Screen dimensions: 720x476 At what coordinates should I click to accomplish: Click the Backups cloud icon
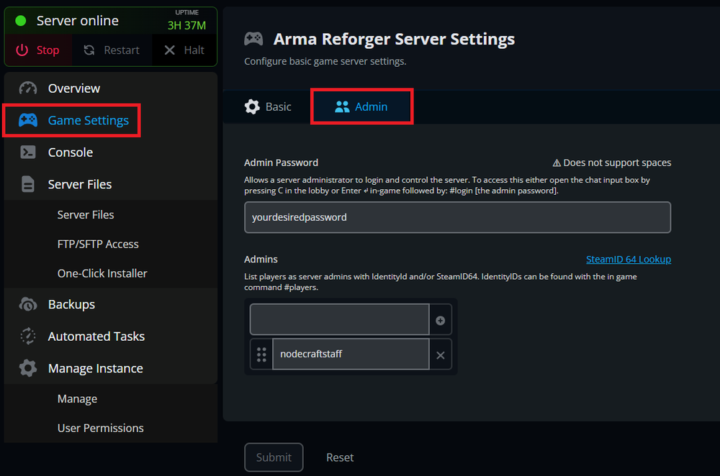coord(28,304)
